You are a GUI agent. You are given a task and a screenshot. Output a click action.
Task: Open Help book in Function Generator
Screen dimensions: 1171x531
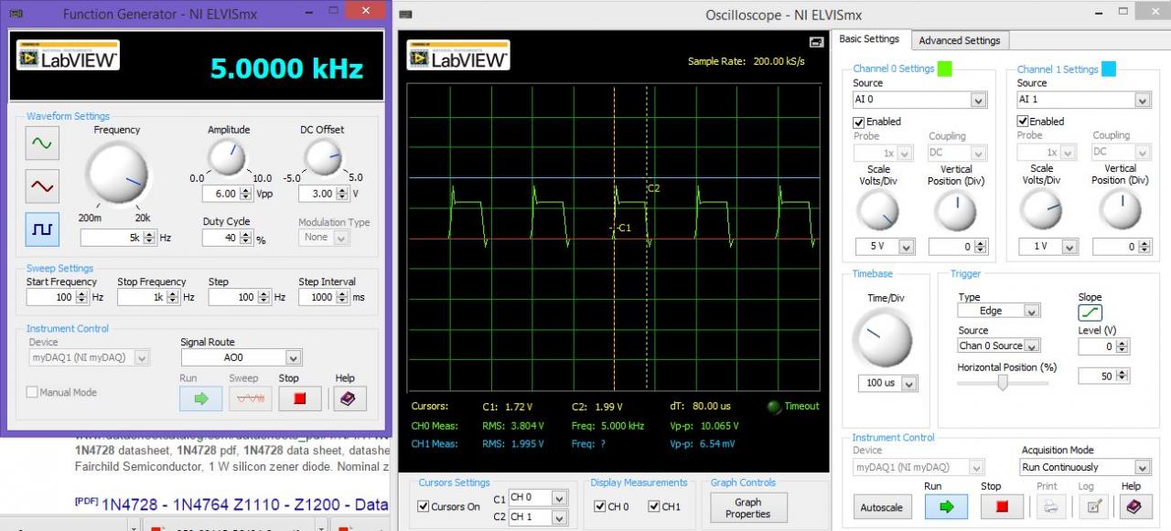[349, 398]
